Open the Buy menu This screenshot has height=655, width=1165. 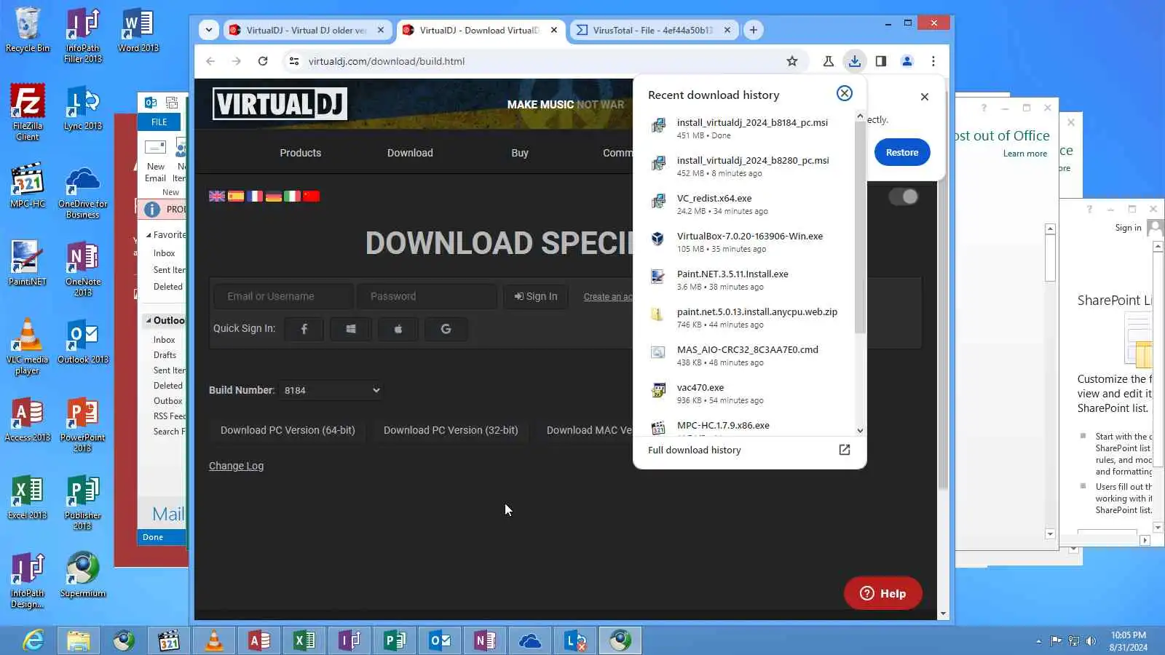click(520, 153)
